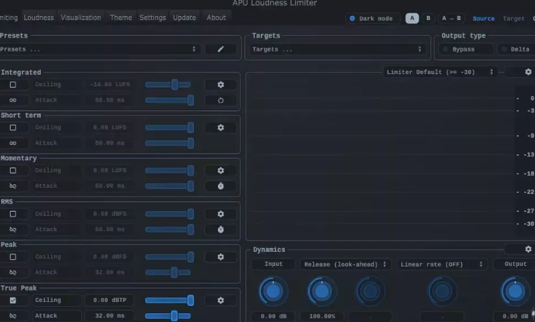Click the Input 0.00 dB value field

274,317
